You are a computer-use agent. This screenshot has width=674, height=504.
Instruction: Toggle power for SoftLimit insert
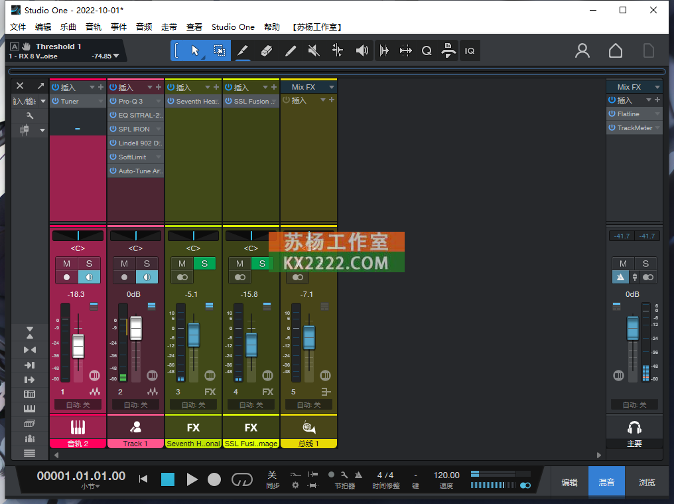[113, 157]
